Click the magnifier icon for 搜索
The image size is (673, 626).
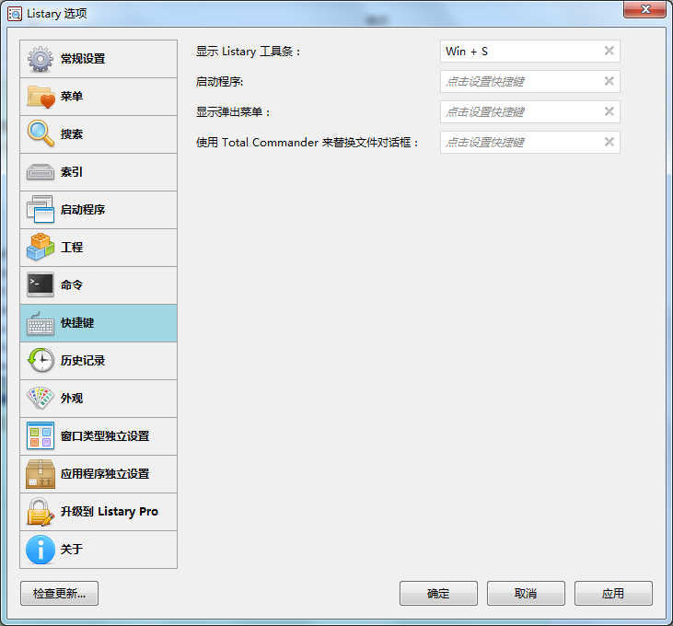[41, 133]
